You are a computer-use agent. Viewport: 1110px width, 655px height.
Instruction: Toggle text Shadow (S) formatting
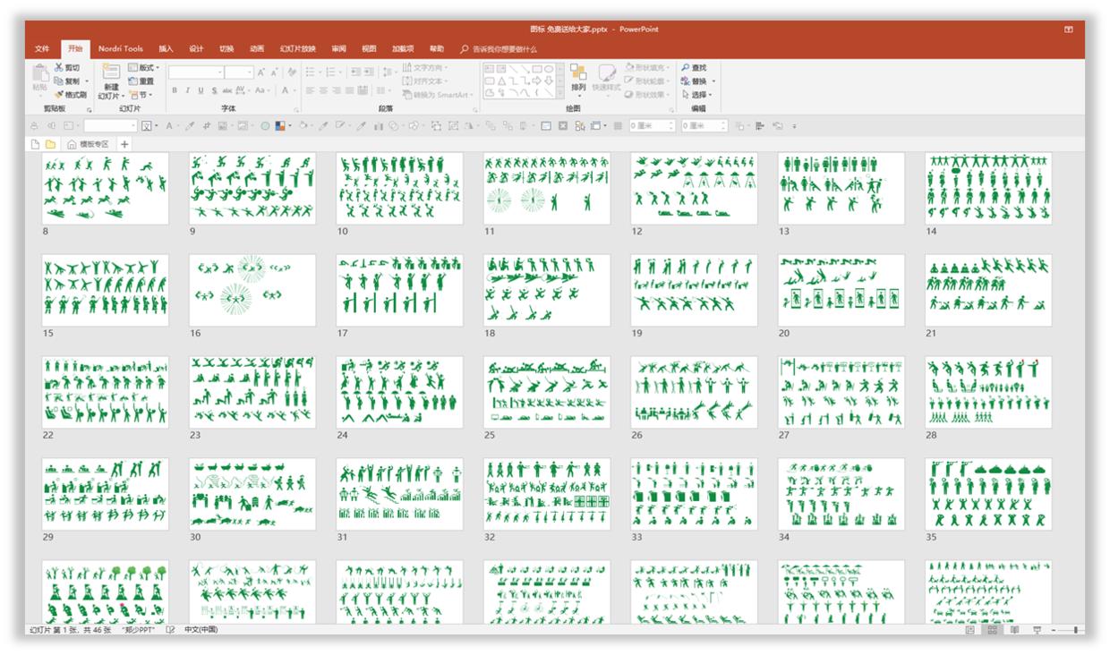(213, 90)
